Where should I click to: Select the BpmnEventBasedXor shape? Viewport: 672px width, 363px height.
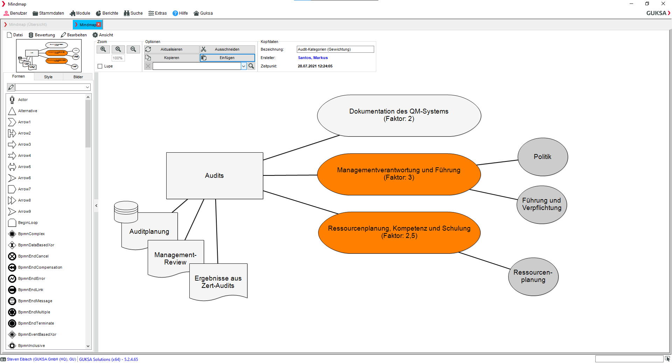click(x=12, y=335)
